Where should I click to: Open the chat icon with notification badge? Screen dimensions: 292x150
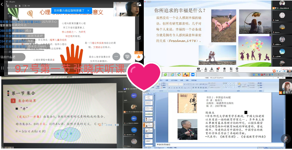click(x=217, y=69)
